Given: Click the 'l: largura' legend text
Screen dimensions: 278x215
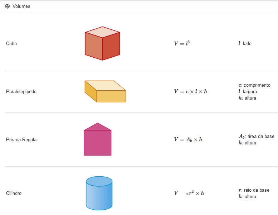Looking at the screenshot, I should point(248,92).
